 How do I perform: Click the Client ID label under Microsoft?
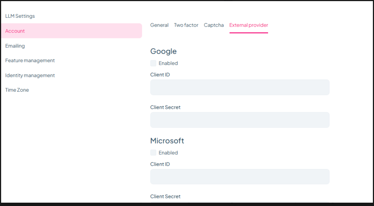pos(160,164)
